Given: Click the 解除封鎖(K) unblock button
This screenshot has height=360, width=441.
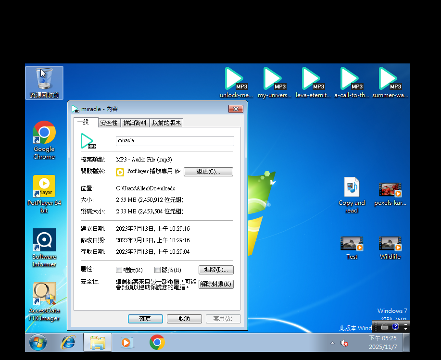Looking at the screenshot, I should click(x=216, y=284).
